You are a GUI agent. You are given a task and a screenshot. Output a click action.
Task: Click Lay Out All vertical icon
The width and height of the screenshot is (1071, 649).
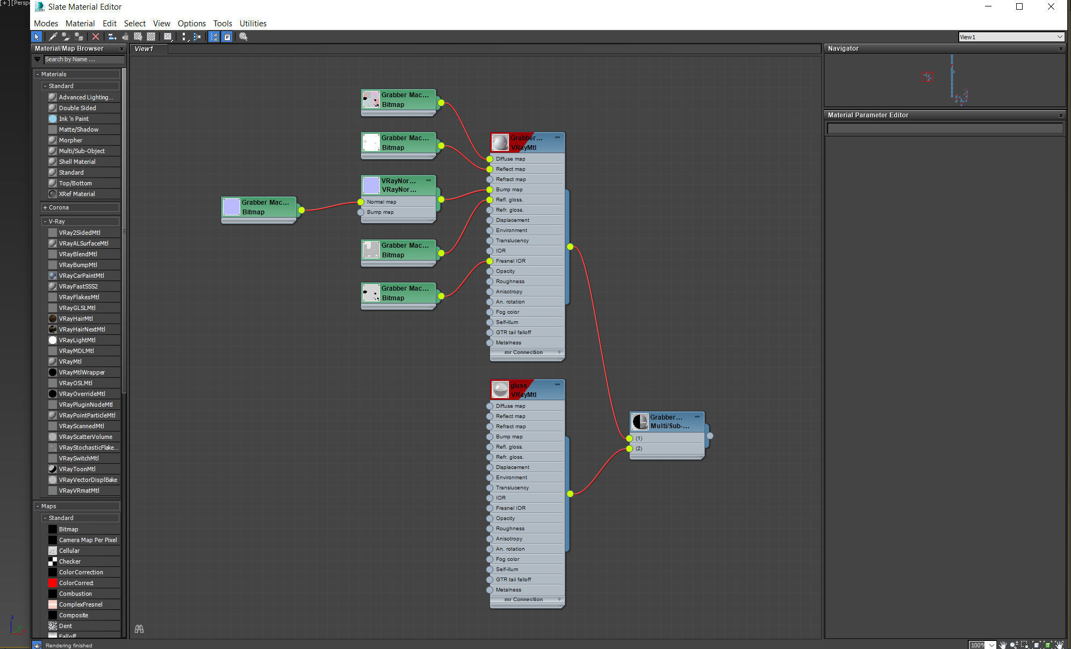184,37
